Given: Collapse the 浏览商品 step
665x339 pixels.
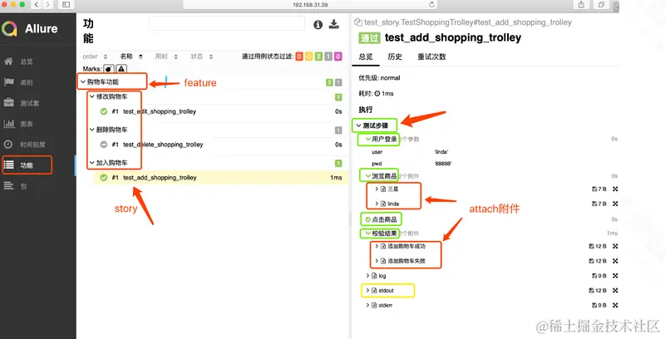Looking at the screenshot, I should click(x=367, y=176).
